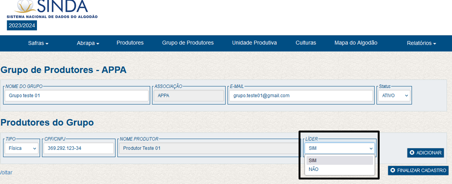Open the Culturas page
452x184 pixels.
(306, 43)
